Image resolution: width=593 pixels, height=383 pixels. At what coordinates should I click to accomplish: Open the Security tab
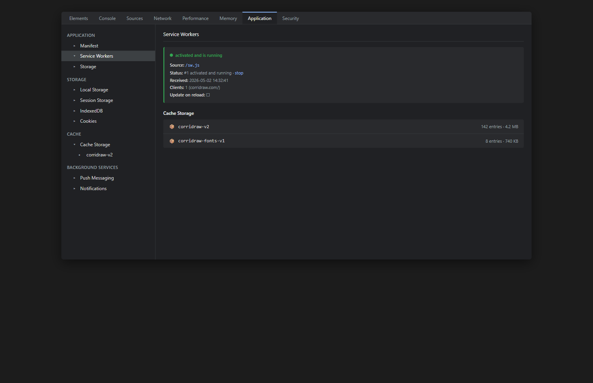290,18
